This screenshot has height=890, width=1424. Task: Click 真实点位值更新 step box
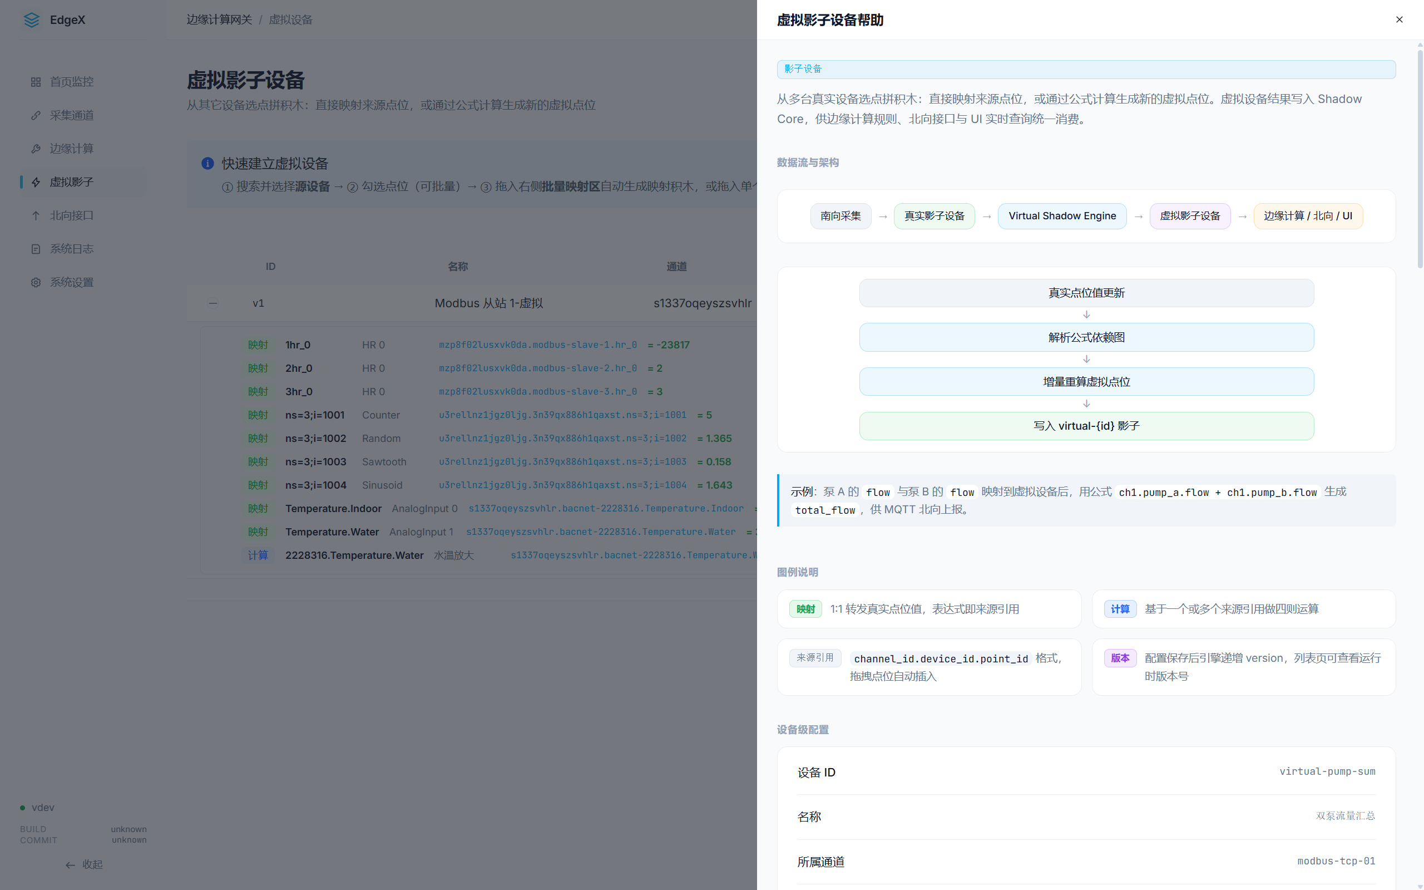click(x=1086, y=293)
